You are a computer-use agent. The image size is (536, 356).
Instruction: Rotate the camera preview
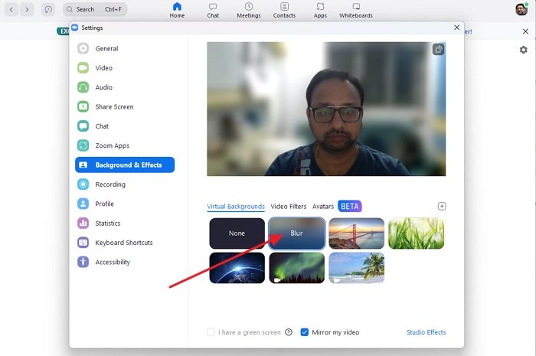[438, 50]
